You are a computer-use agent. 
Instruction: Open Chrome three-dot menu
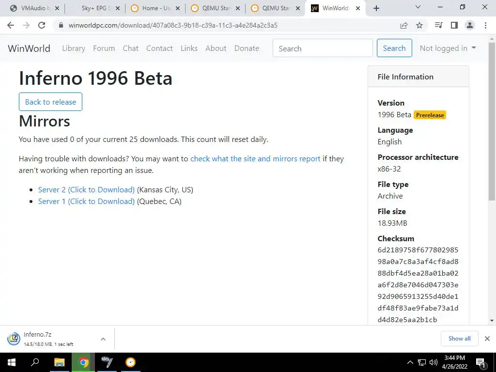(x=486, y=25)
